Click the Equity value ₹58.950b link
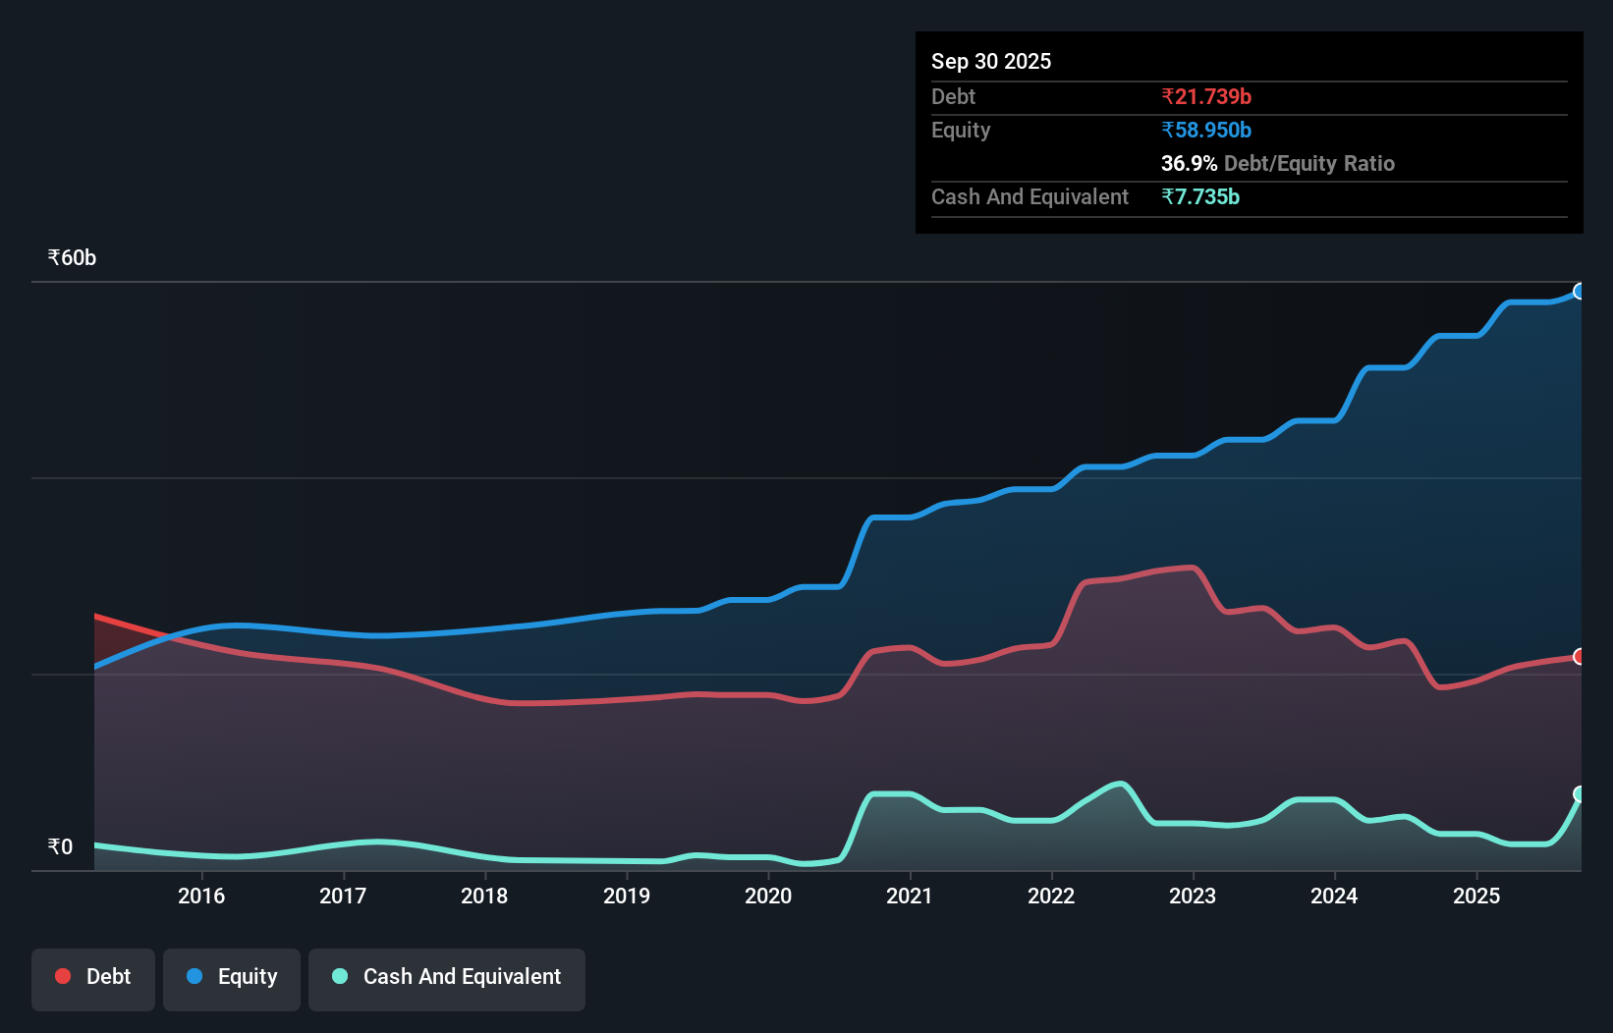The image size is (1613, 1033). [1206, 130]
